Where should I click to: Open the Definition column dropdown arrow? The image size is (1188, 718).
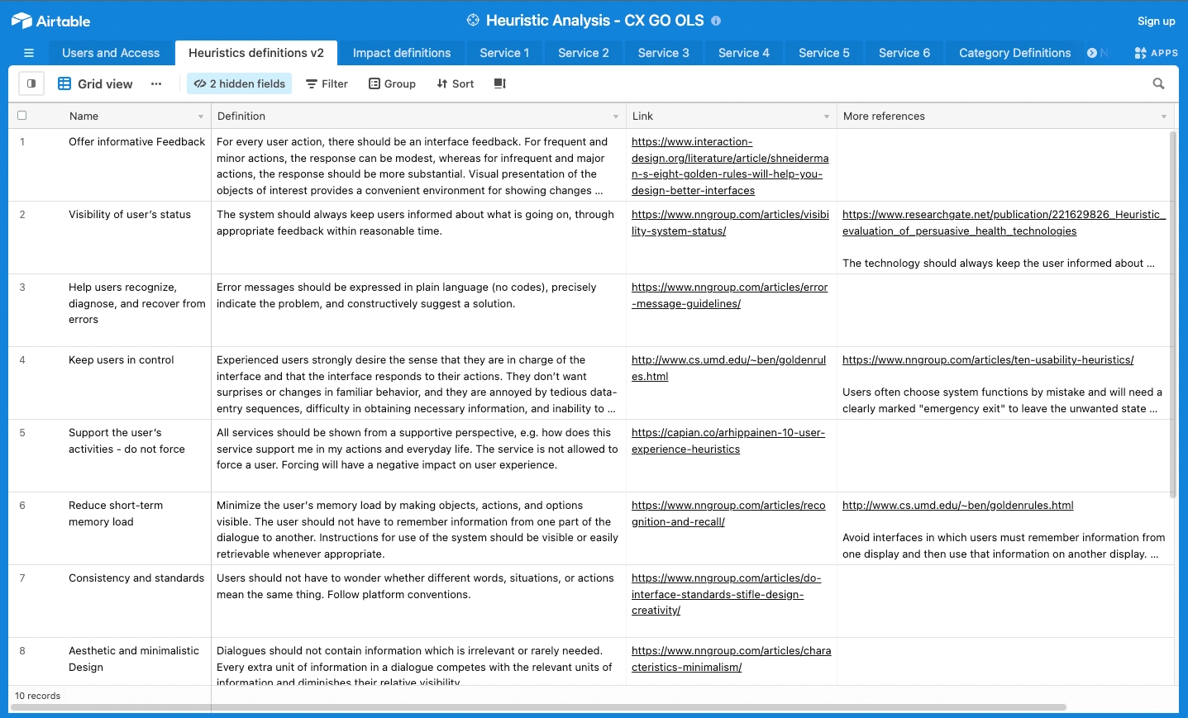[x=616, y=116]
